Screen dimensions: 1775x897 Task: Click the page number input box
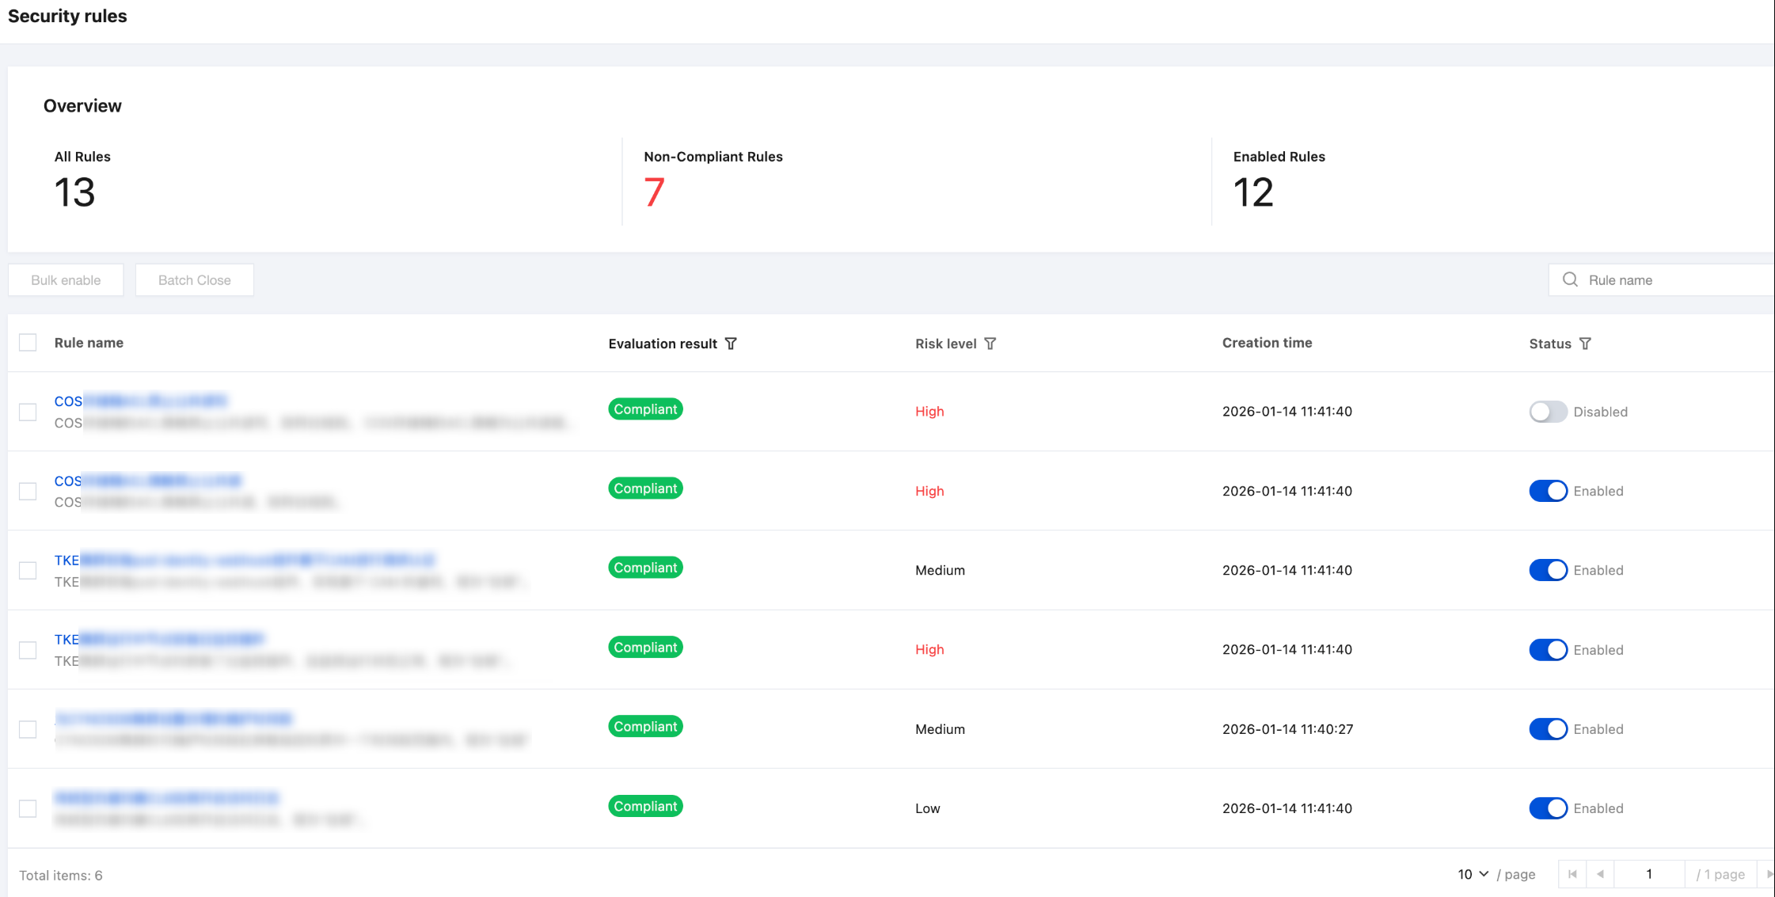1648,874
